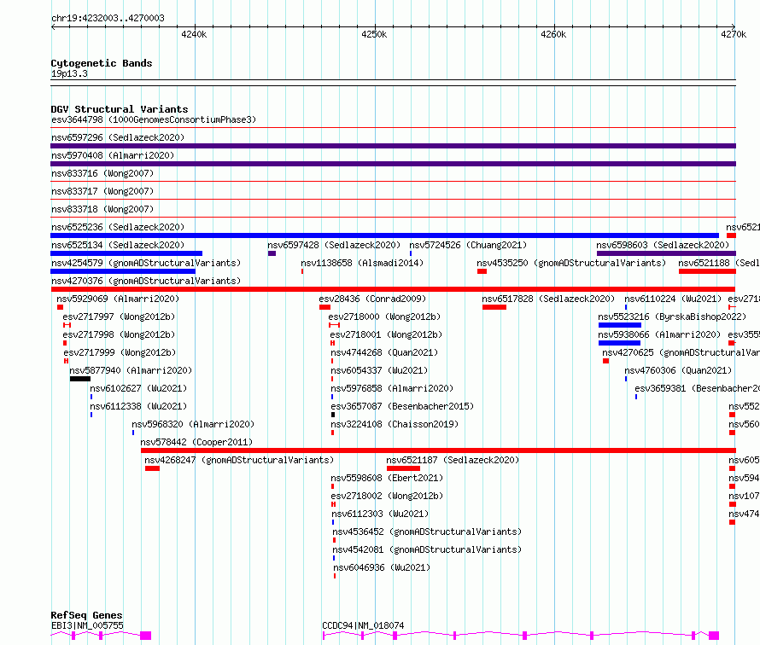Click the EBI3|NM_005755 gene label
The width and height of the screenshot is (760, 645).
[x=87, y=625]
